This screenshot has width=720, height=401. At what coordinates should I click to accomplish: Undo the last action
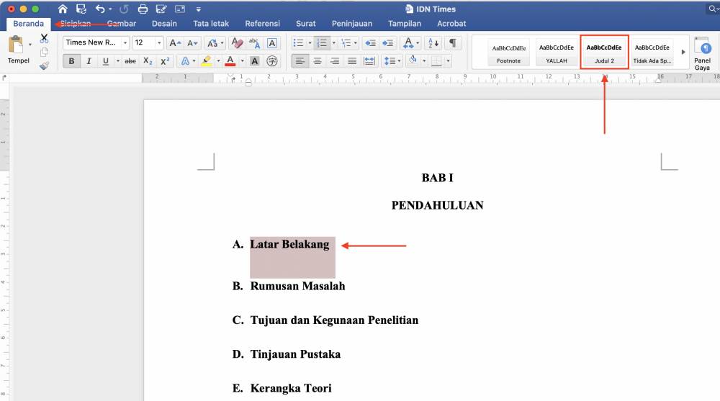pos(99,9)
